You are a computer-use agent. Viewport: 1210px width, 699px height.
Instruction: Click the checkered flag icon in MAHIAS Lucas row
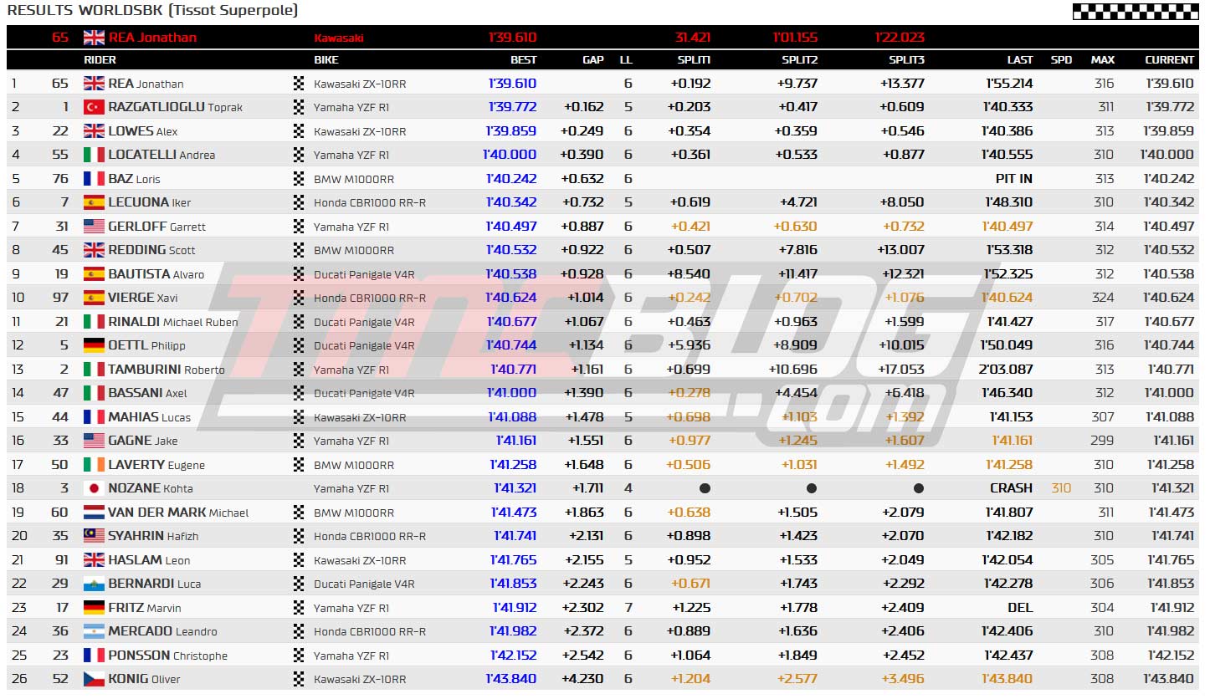tap(299, 416)
